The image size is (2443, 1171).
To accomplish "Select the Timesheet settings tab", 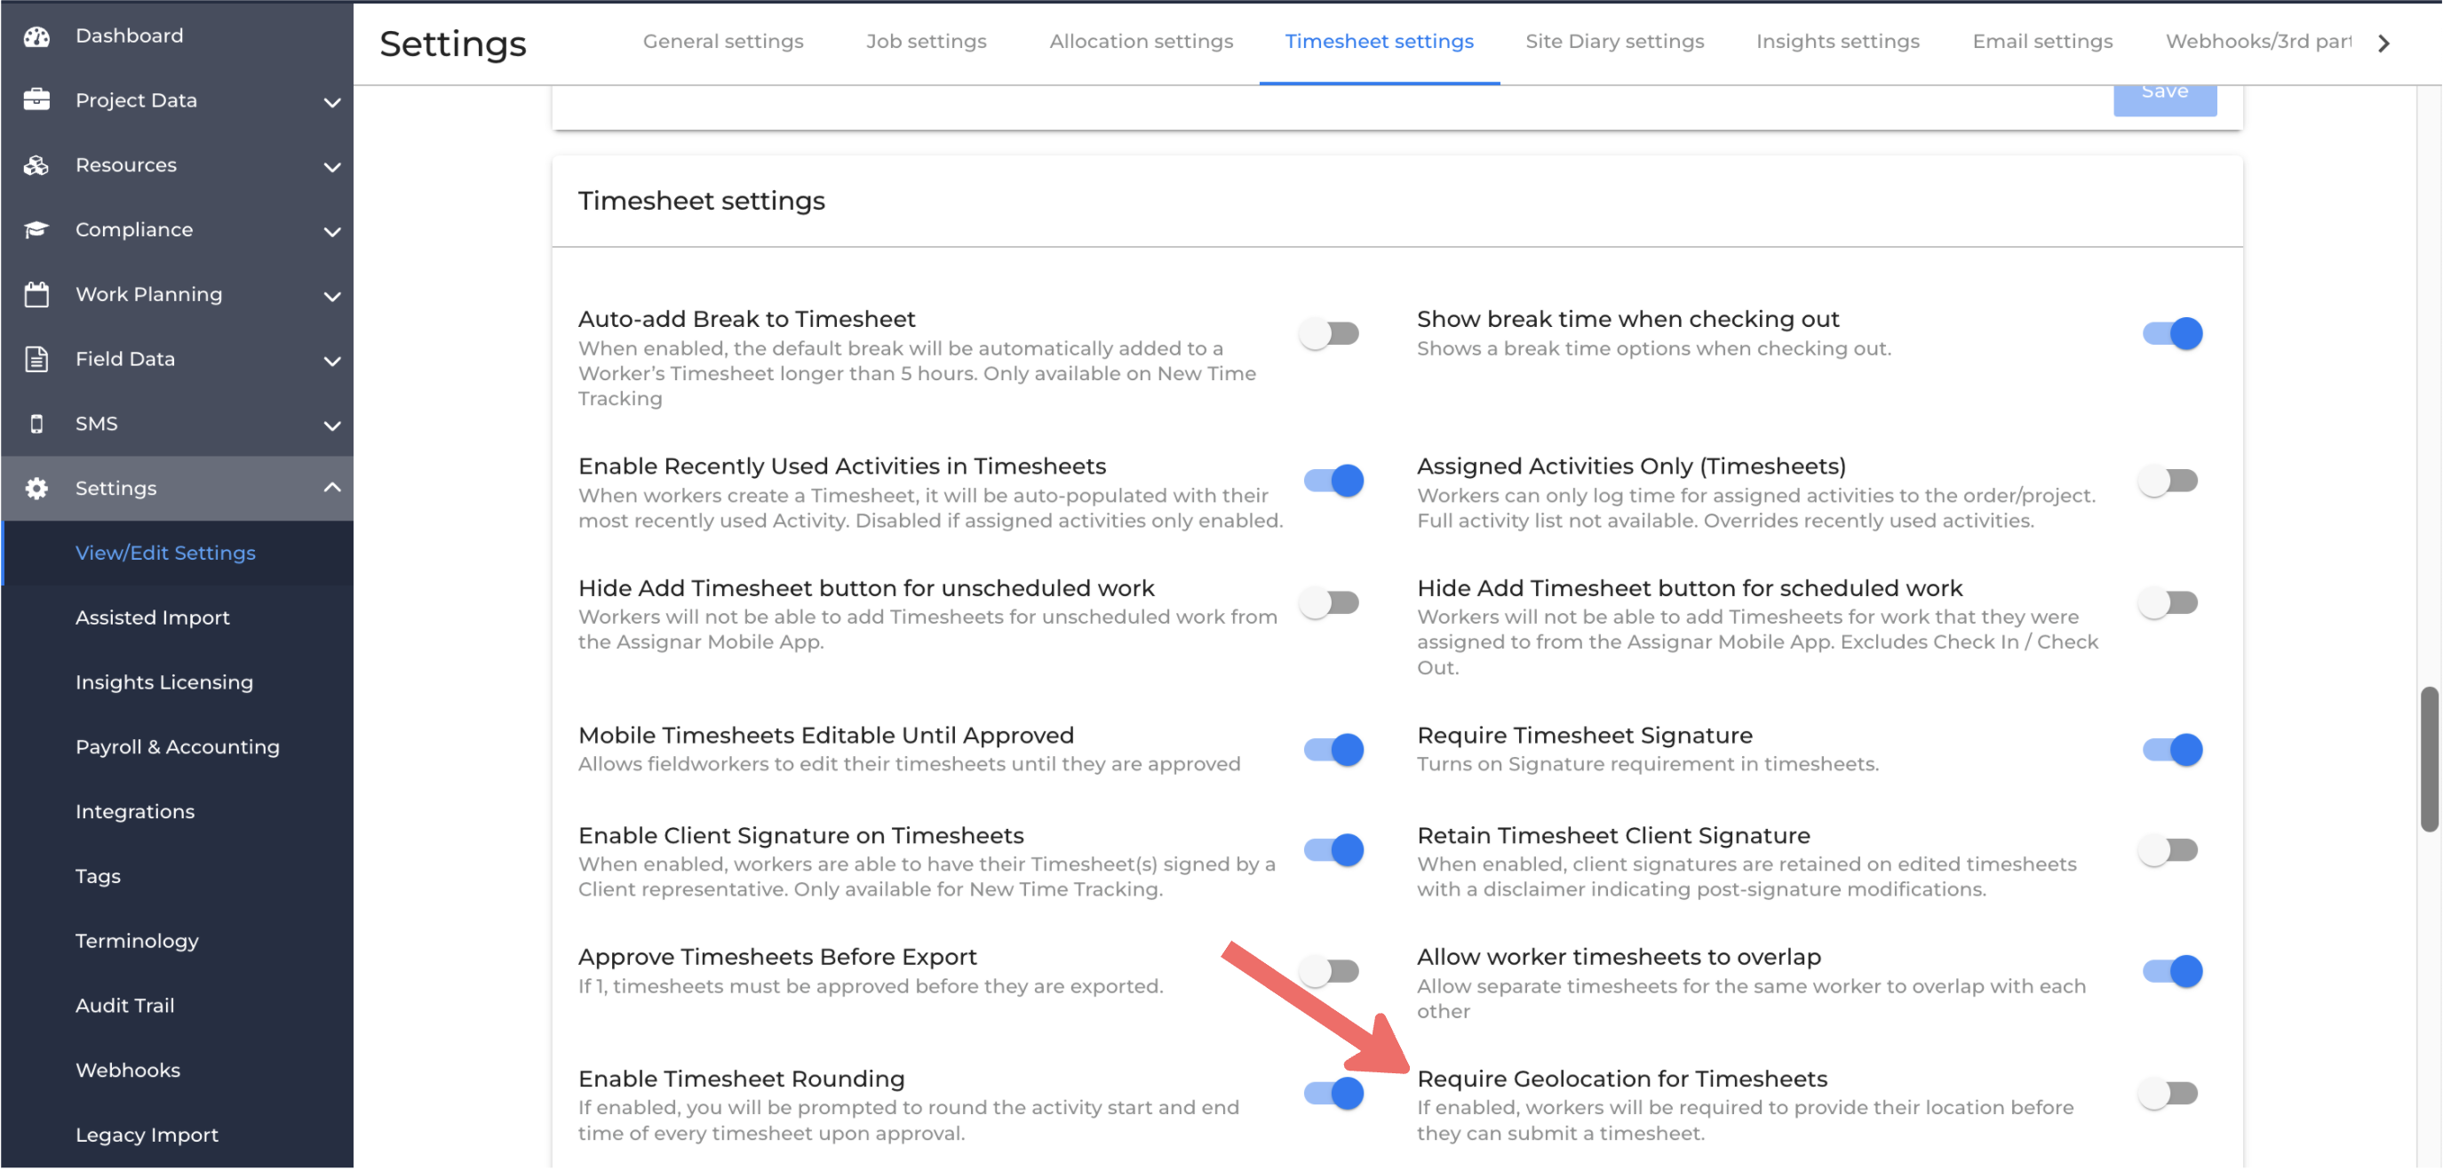I will point(1379,42).
